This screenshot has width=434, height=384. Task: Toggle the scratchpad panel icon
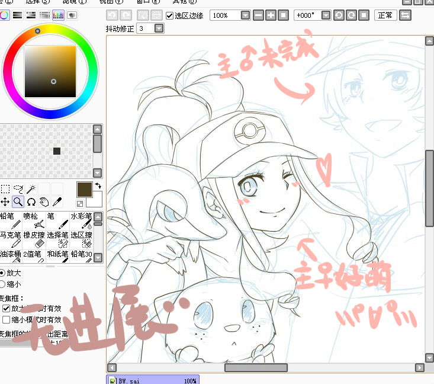click(72, 15)
